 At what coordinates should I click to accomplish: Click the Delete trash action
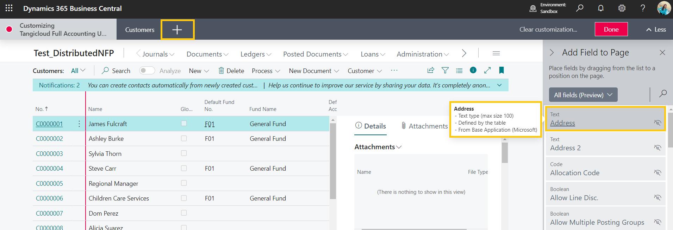coord(231,71)
